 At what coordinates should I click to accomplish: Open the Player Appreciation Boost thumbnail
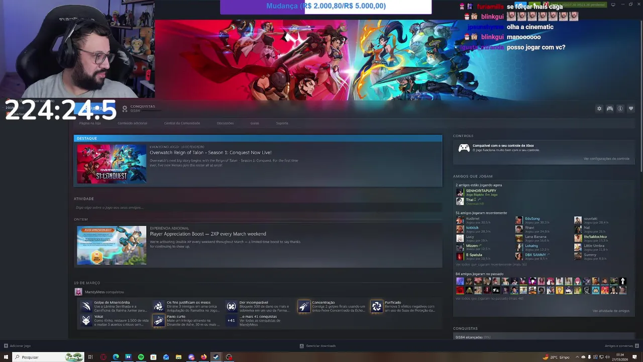coord(112,245)
